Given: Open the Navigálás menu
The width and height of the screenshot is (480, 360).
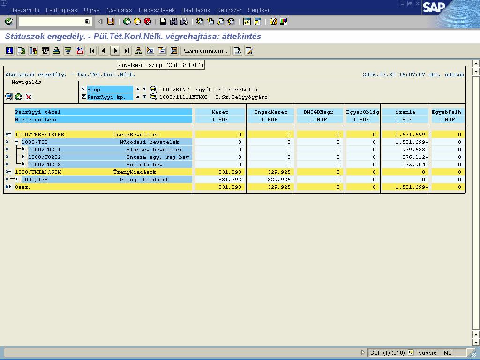Looking at the screenshot, I should pyautogui.click(x=119, y=10).
